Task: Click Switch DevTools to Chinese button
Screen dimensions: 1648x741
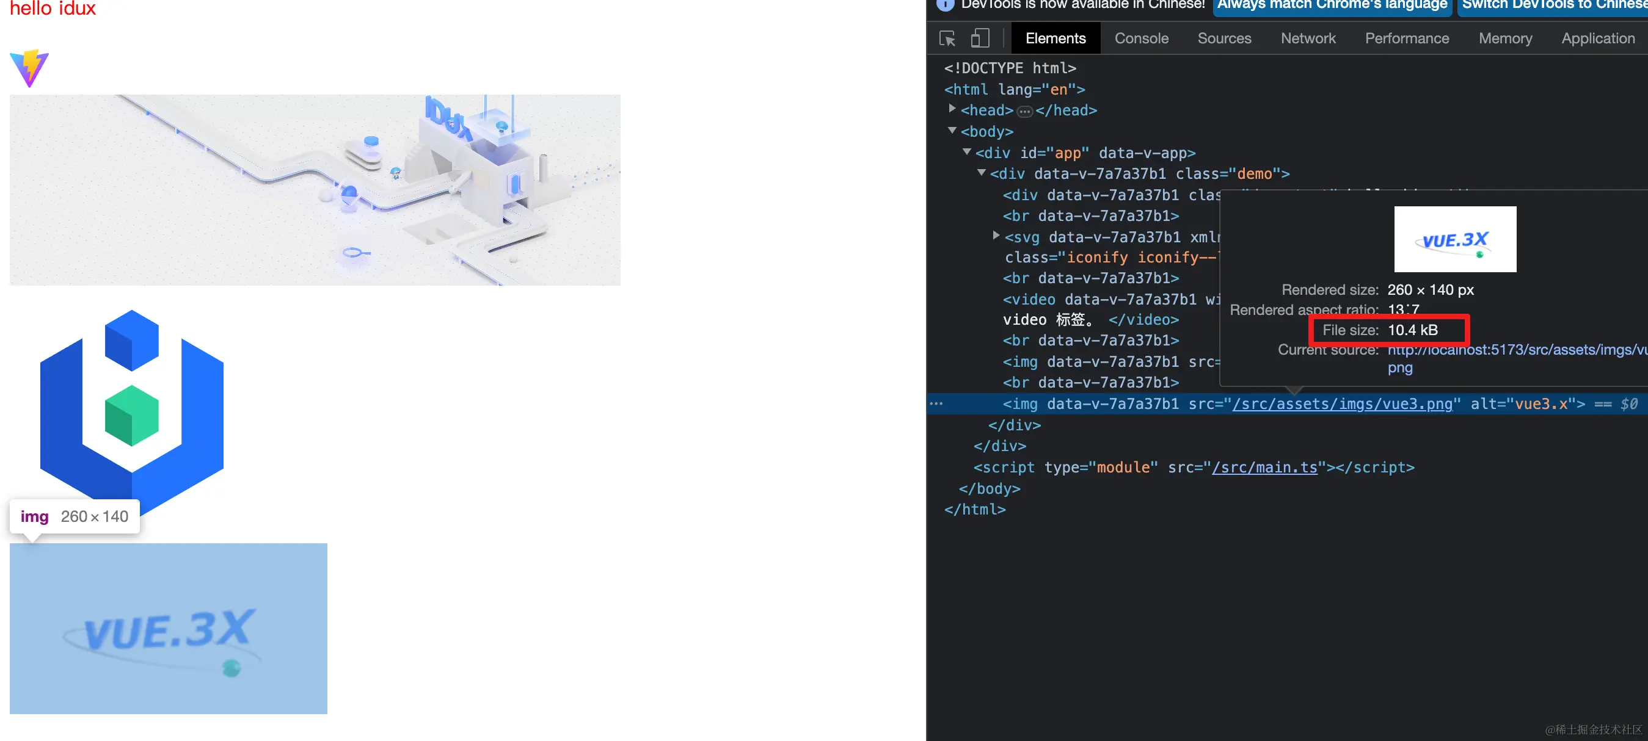Action: pyautogui.click(x=1553, y=5)
